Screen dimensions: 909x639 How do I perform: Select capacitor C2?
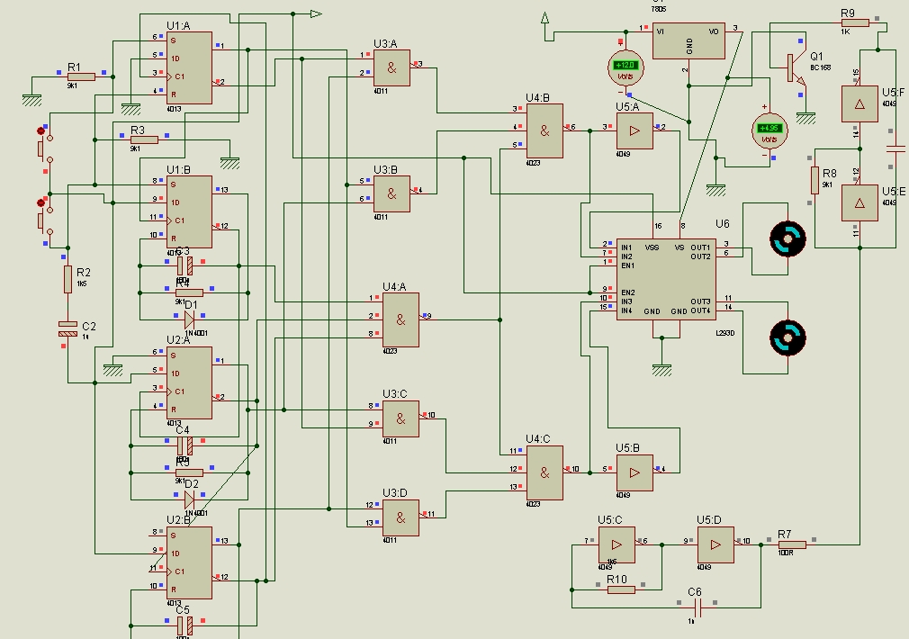pos(67,328)
